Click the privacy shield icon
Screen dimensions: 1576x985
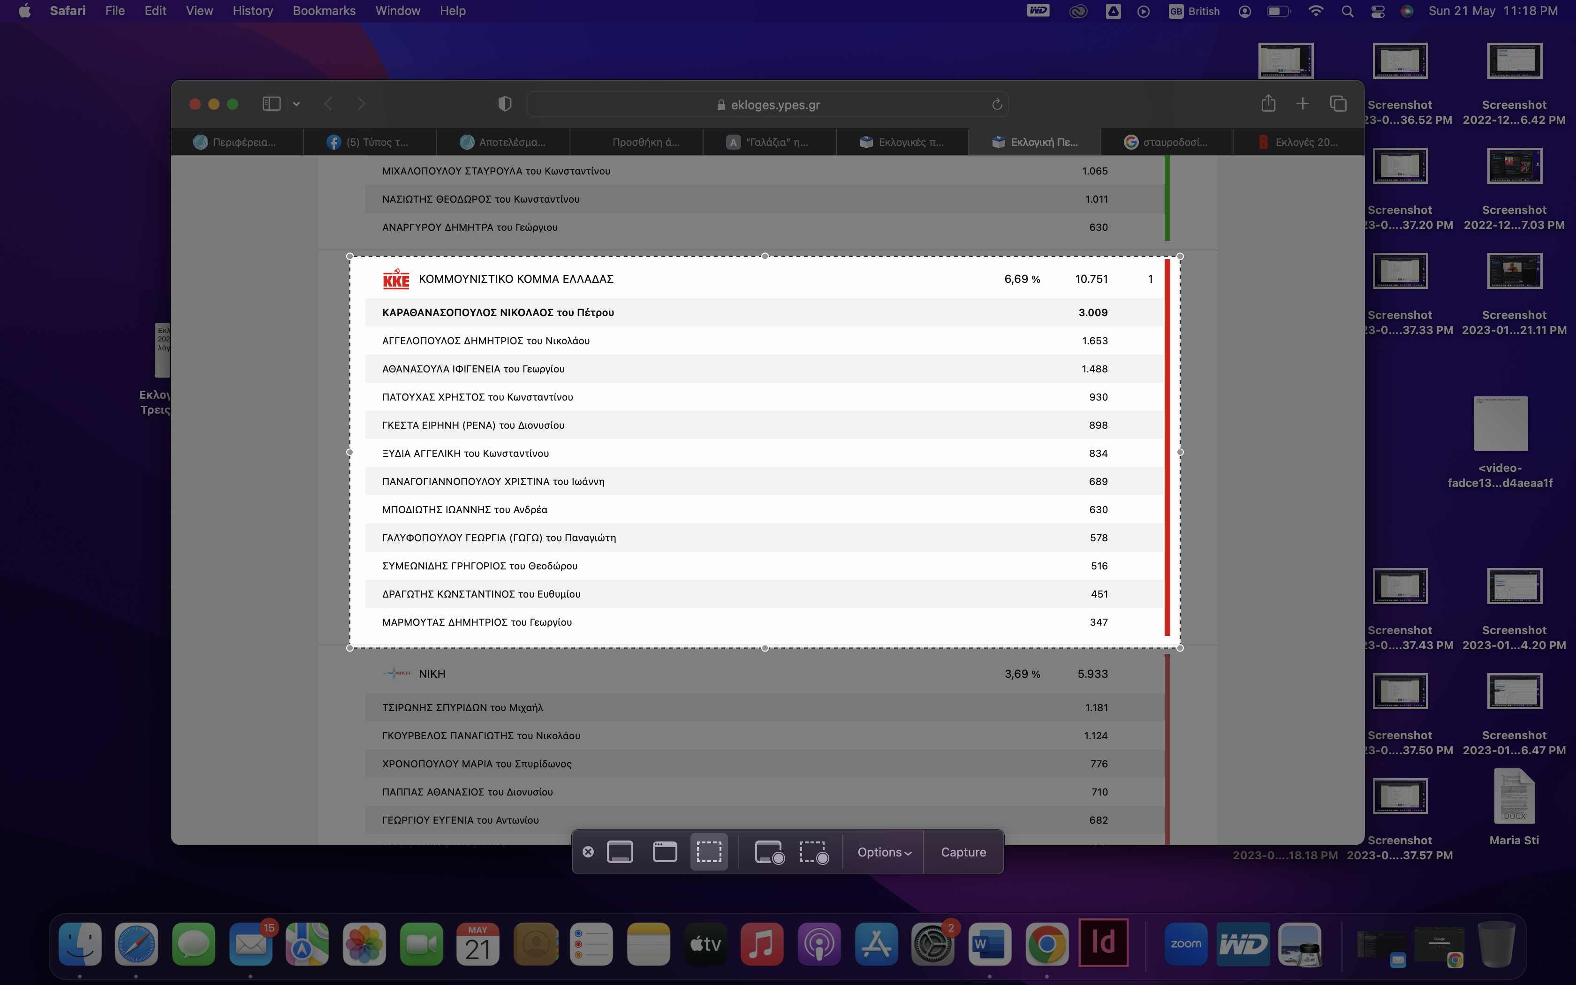[x=505, y=104]
